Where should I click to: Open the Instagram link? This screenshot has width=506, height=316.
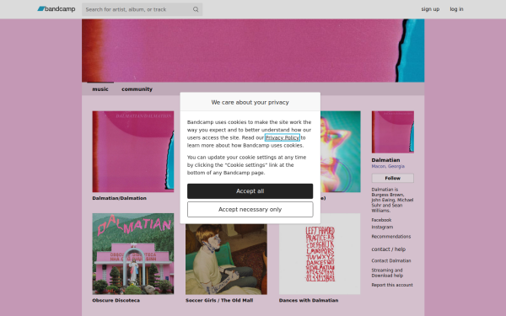(x=382, y=227)
